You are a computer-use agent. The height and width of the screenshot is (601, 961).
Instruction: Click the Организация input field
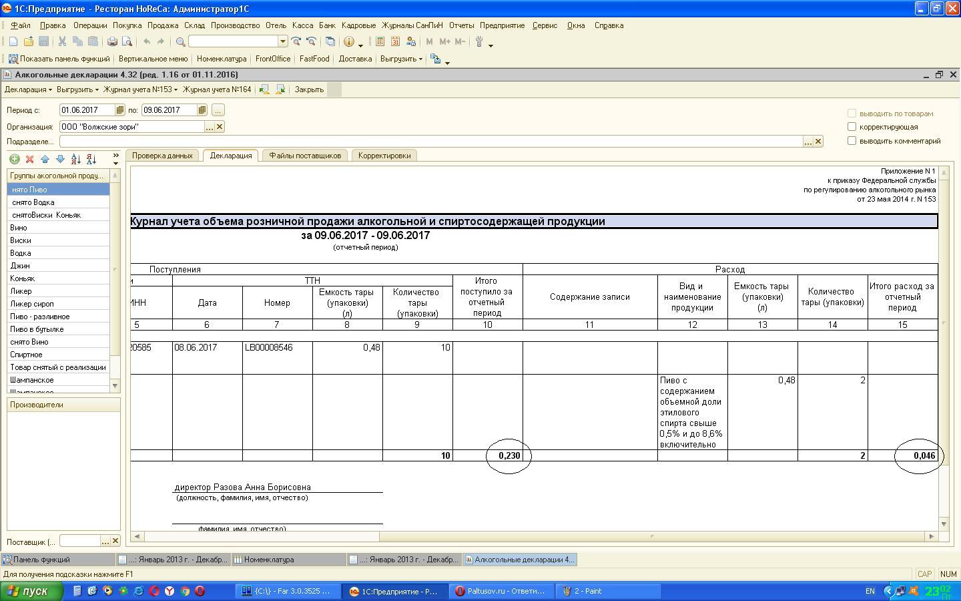(x=131, y=126)
